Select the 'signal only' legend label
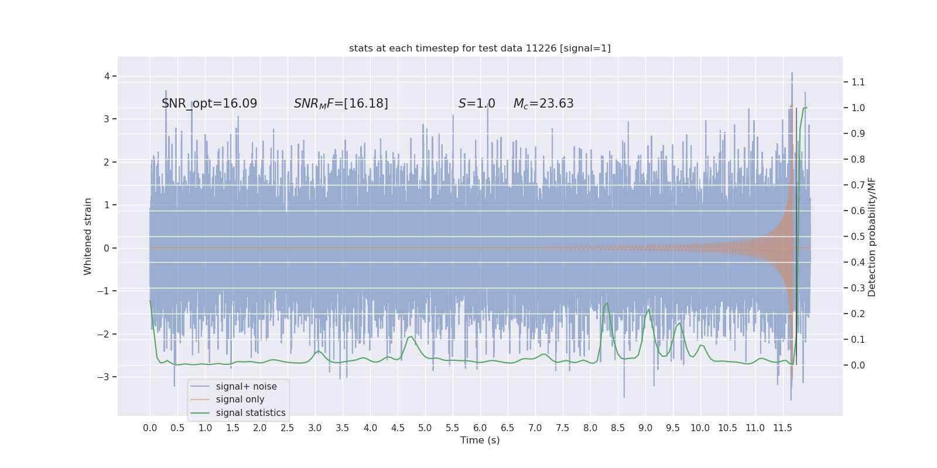This screenshot has width=937, height=468. tap(240, 400)
